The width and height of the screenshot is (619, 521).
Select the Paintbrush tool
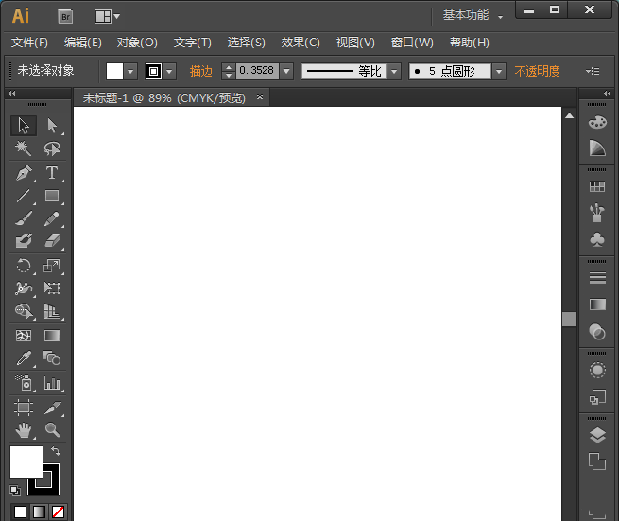[x=24, y=218]
